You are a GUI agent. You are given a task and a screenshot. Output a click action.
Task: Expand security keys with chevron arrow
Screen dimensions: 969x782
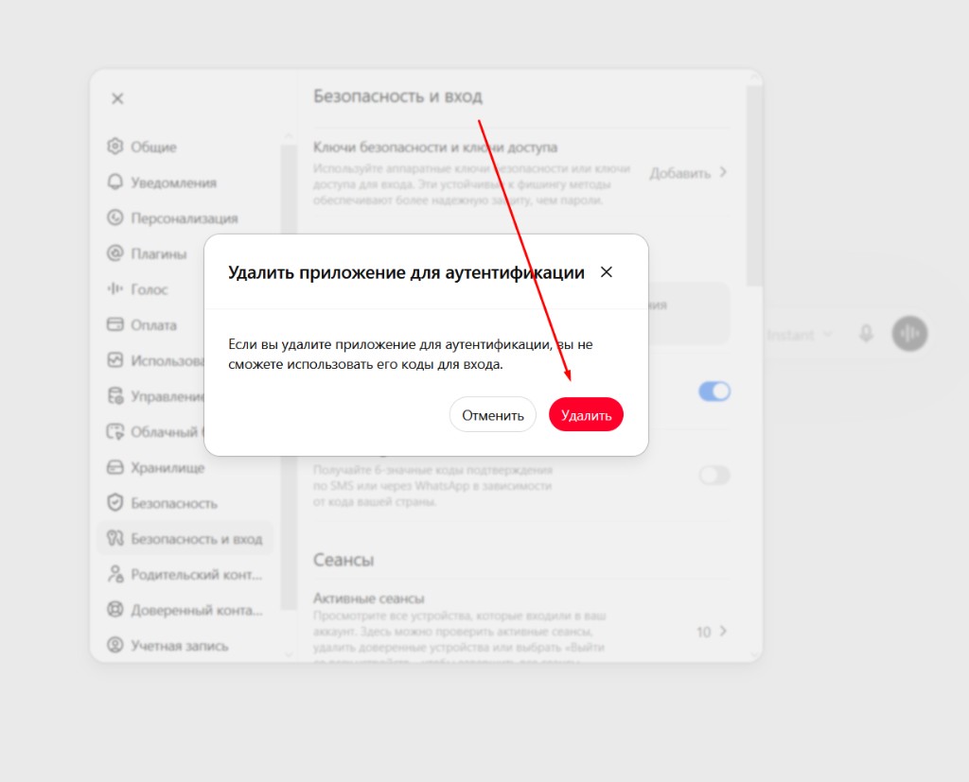click(x=723, y=172)
